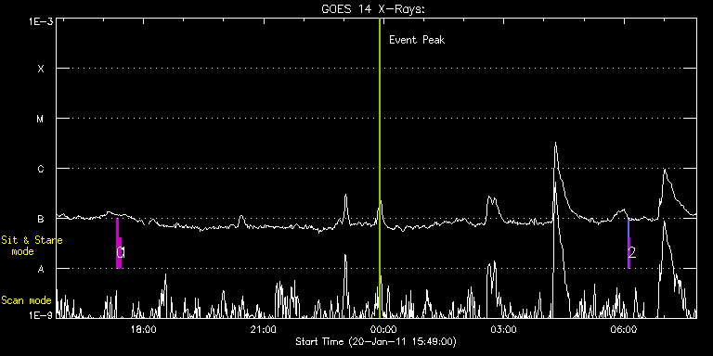Select the Scan mode label
Screen dimensions: 713x356
tap(26, 300)
